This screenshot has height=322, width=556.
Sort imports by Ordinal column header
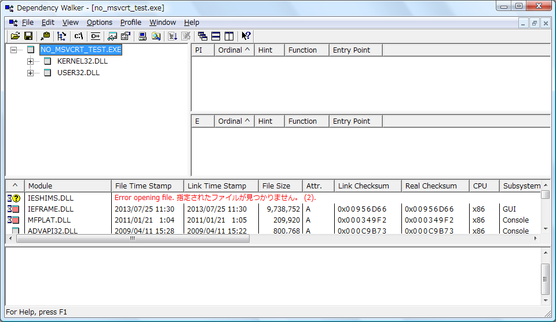pyautogui.click(x=234, y=50)
